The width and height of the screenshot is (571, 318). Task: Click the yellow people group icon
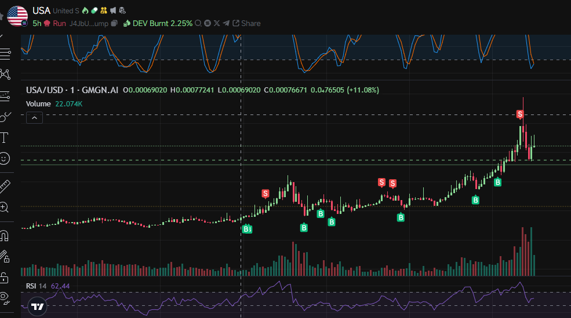104,10
